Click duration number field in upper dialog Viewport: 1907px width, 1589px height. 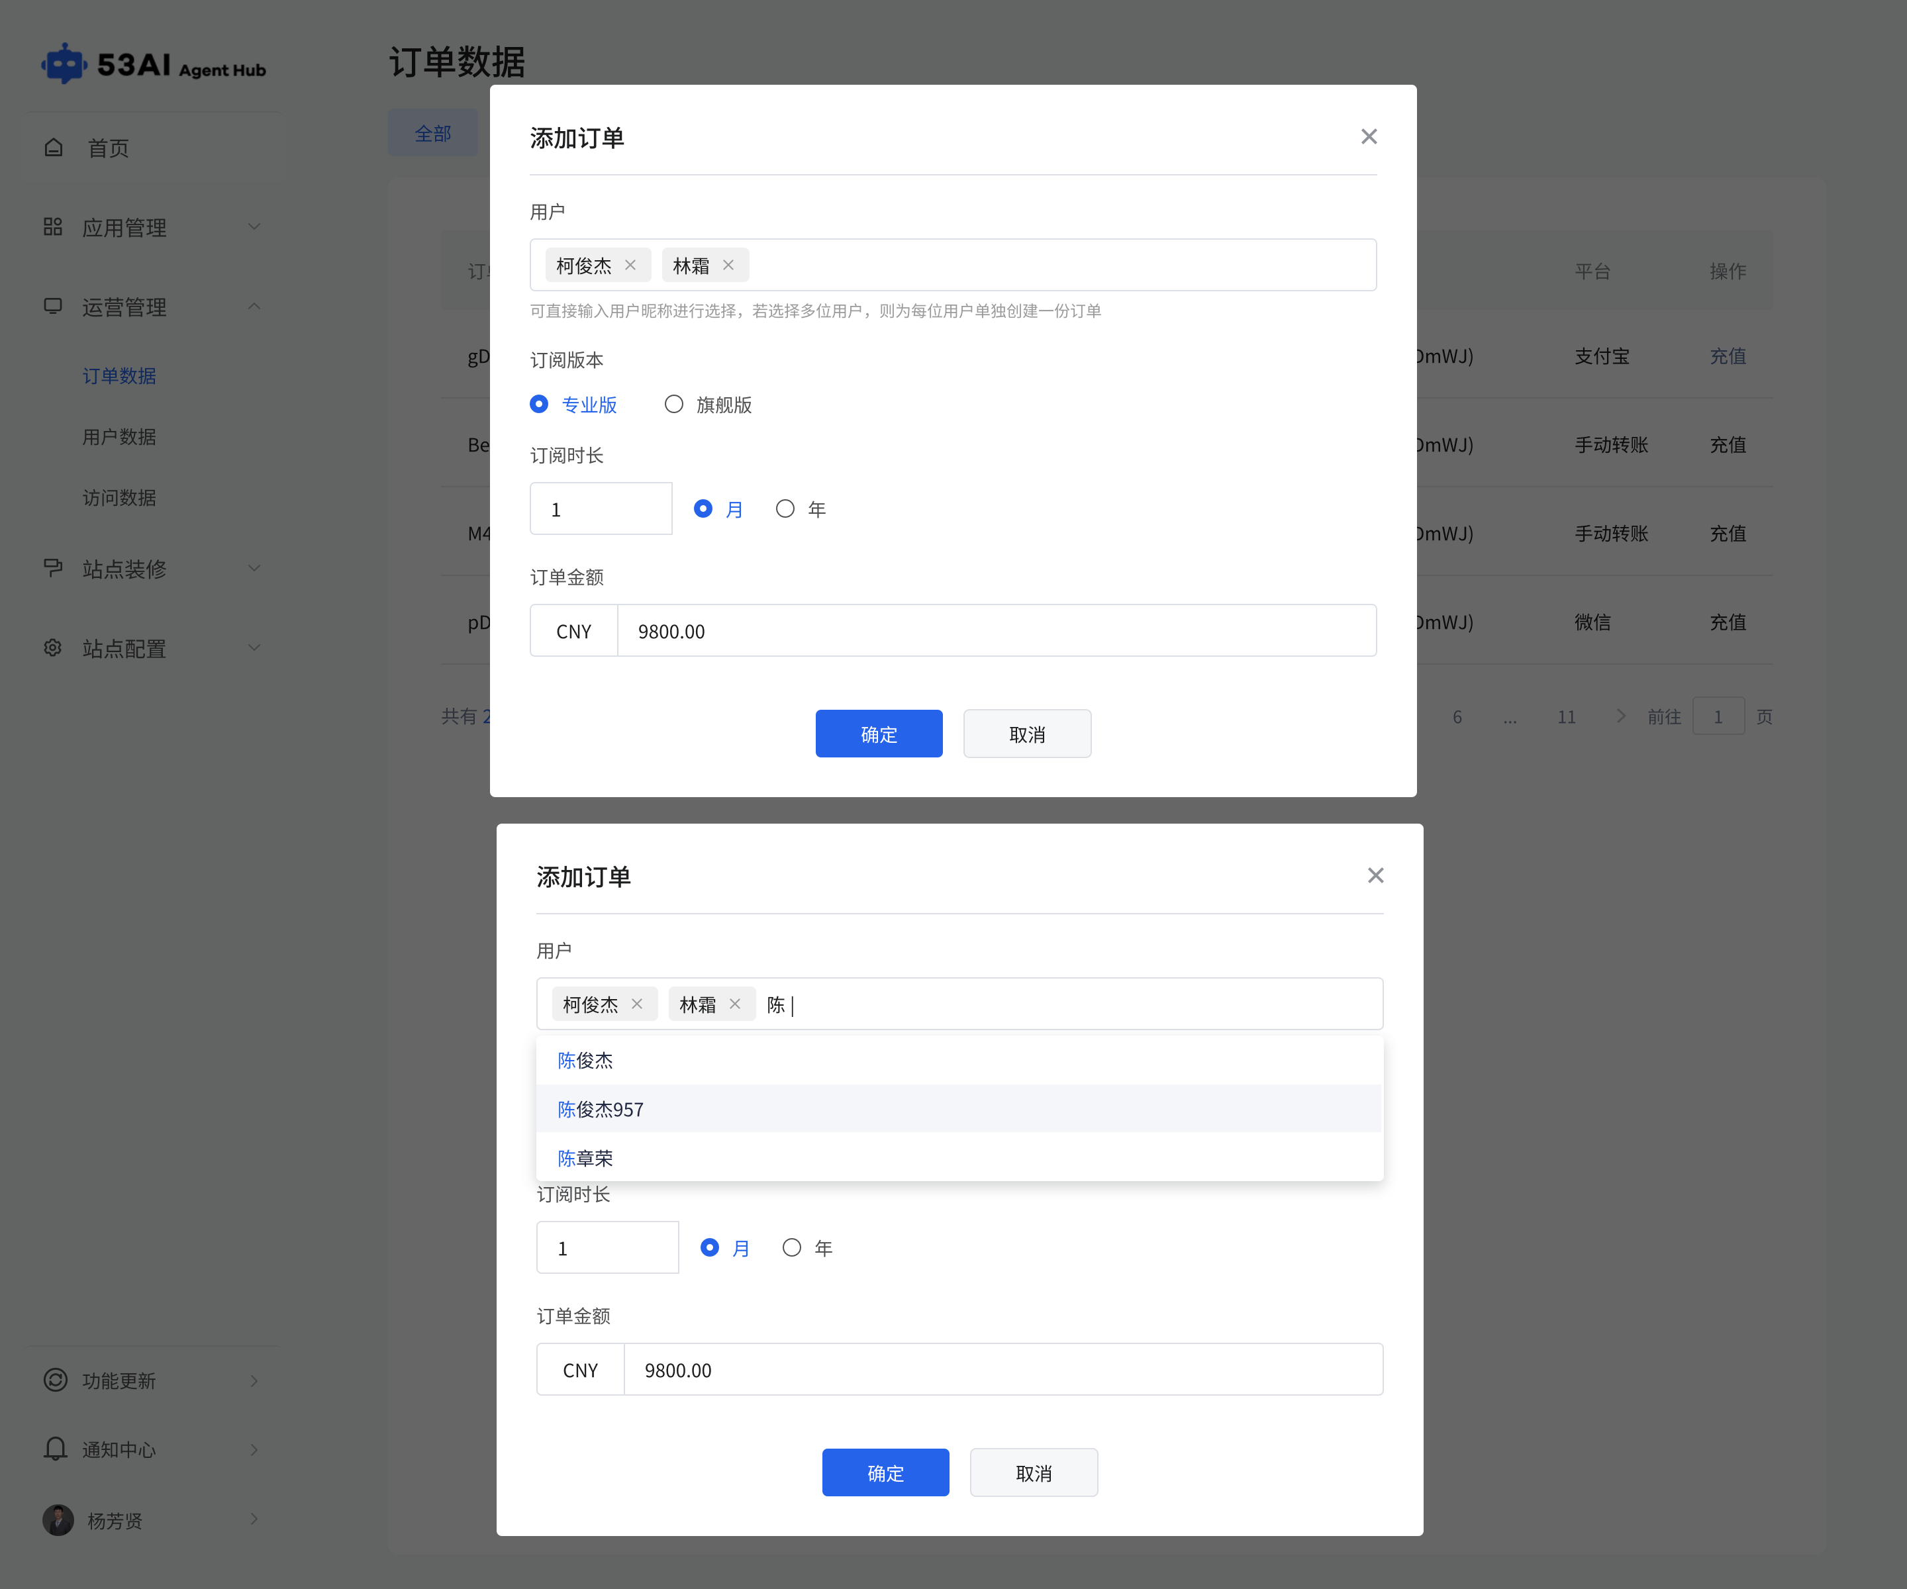pyautogui.click(x=601, y=508)
